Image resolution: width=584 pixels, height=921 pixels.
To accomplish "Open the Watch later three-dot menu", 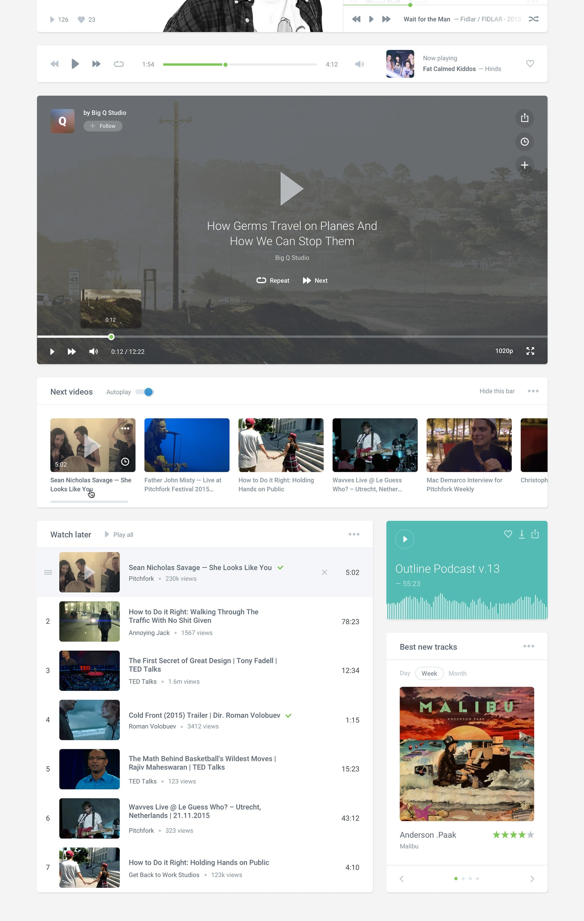I will 353,534.
